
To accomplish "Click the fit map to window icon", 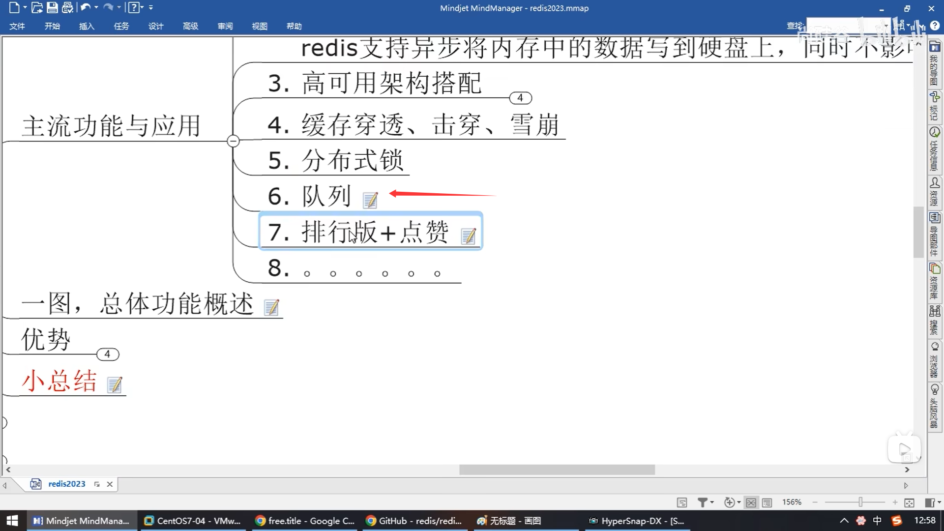I will pyautogui.click(x=909, y=502).
